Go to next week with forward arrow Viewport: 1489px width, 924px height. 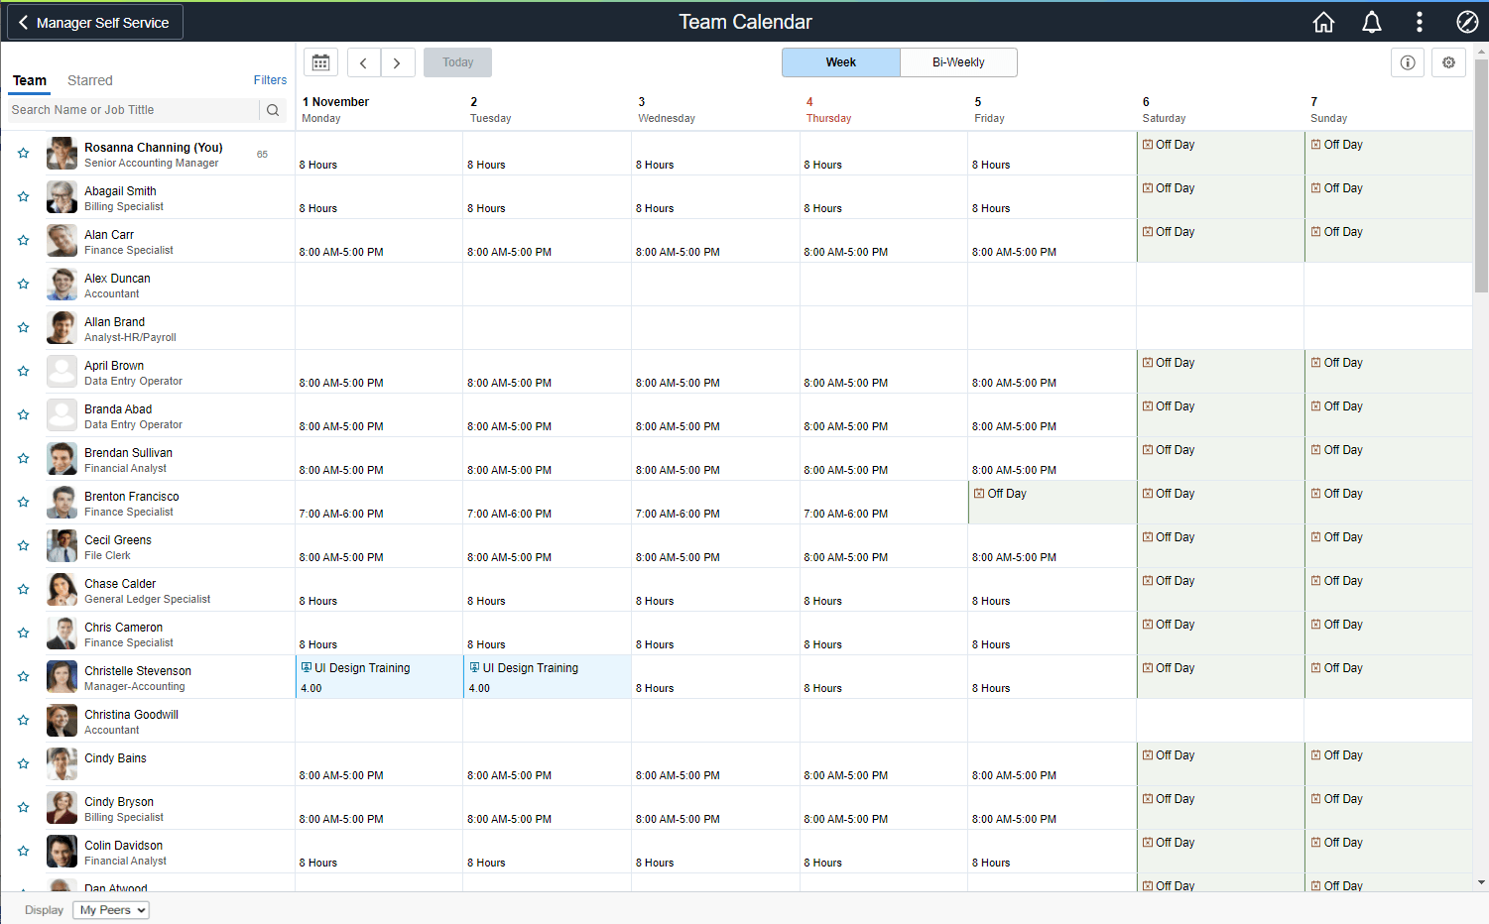click(398, 61)
